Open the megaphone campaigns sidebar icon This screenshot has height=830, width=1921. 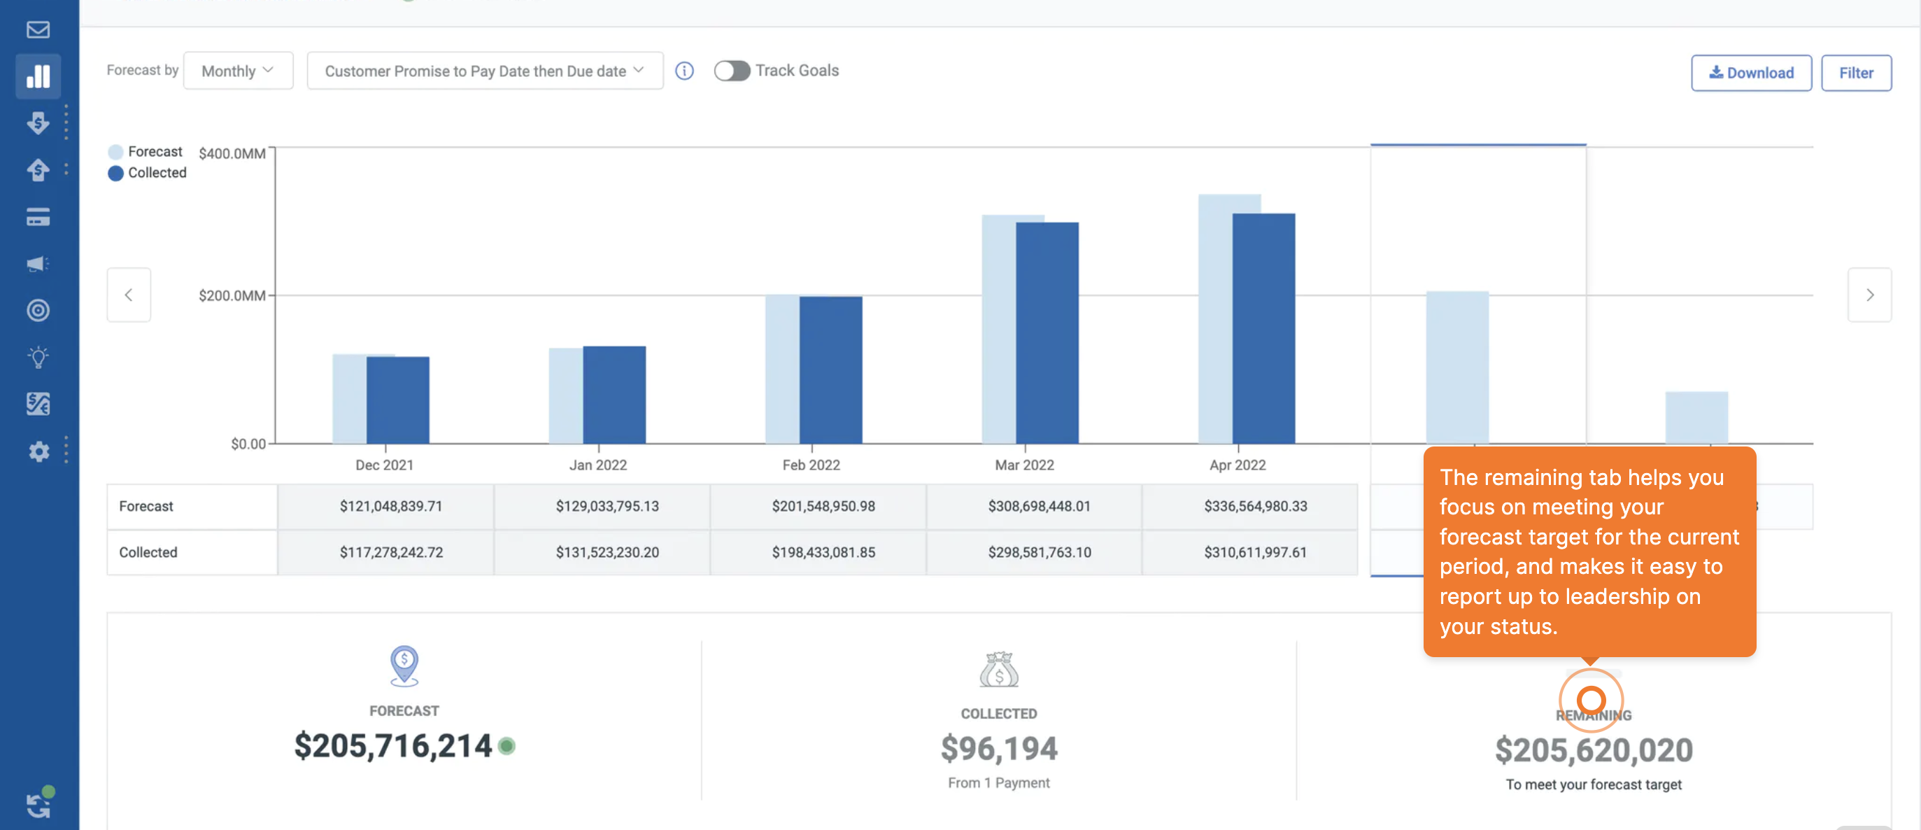tap(38, 264)
